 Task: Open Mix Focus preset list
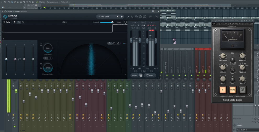click(x=106, y=17)
